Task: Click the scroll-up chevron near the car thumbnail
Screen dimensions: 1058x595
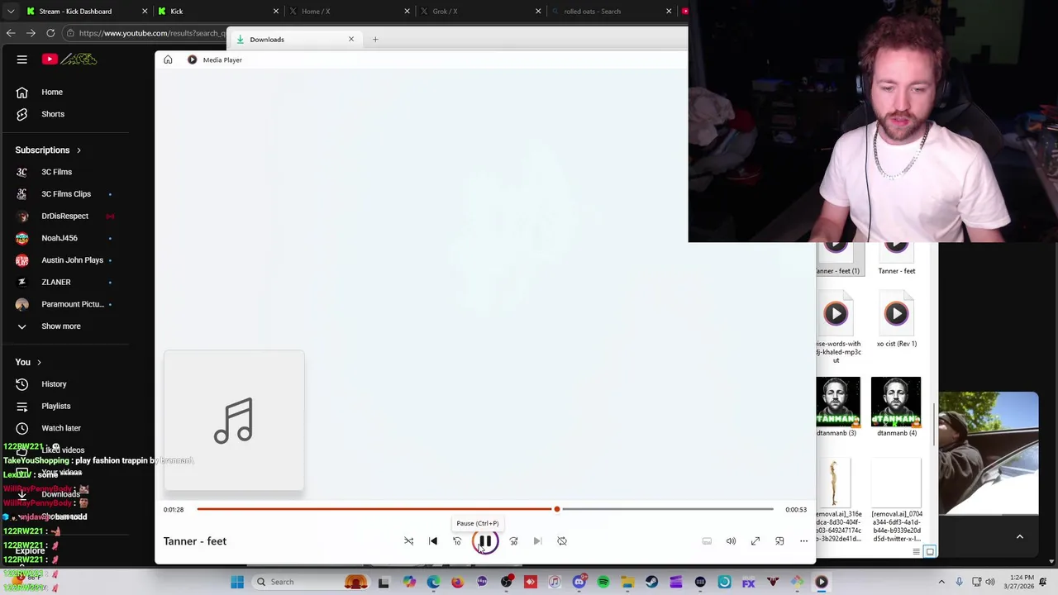Action: [1020, 537]
